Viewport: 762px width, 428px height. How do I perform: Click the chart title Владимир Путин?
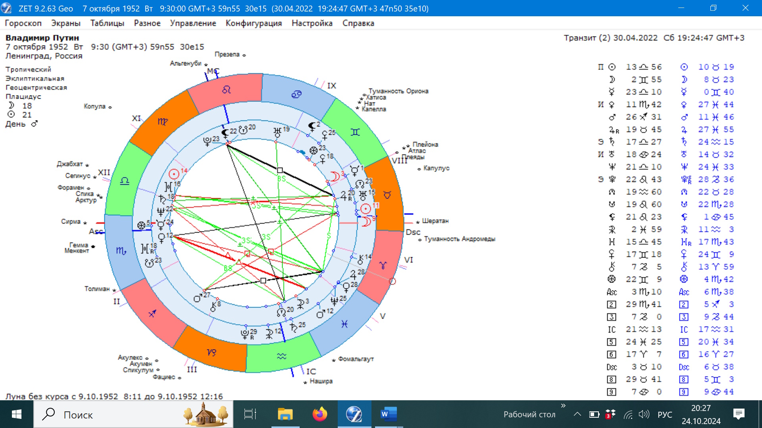[x=42, y=38]
